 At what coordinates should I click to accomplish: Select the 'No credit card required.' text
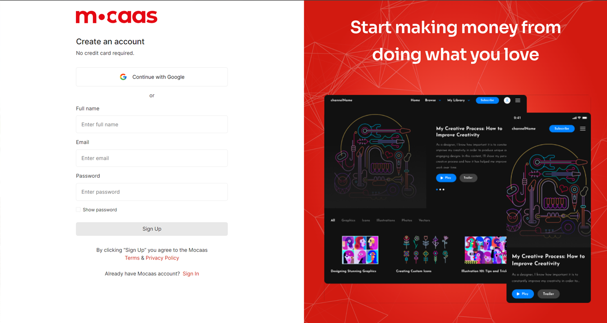(x=105, y=53)
